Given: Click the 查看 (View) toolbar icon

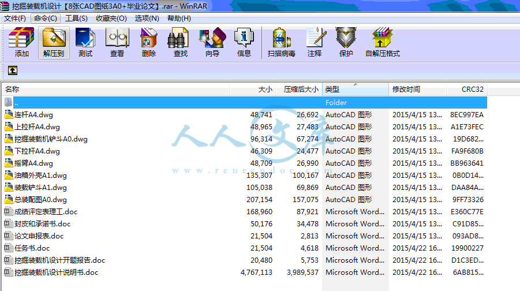Looking at the screenshot, I should pos(117,37).
